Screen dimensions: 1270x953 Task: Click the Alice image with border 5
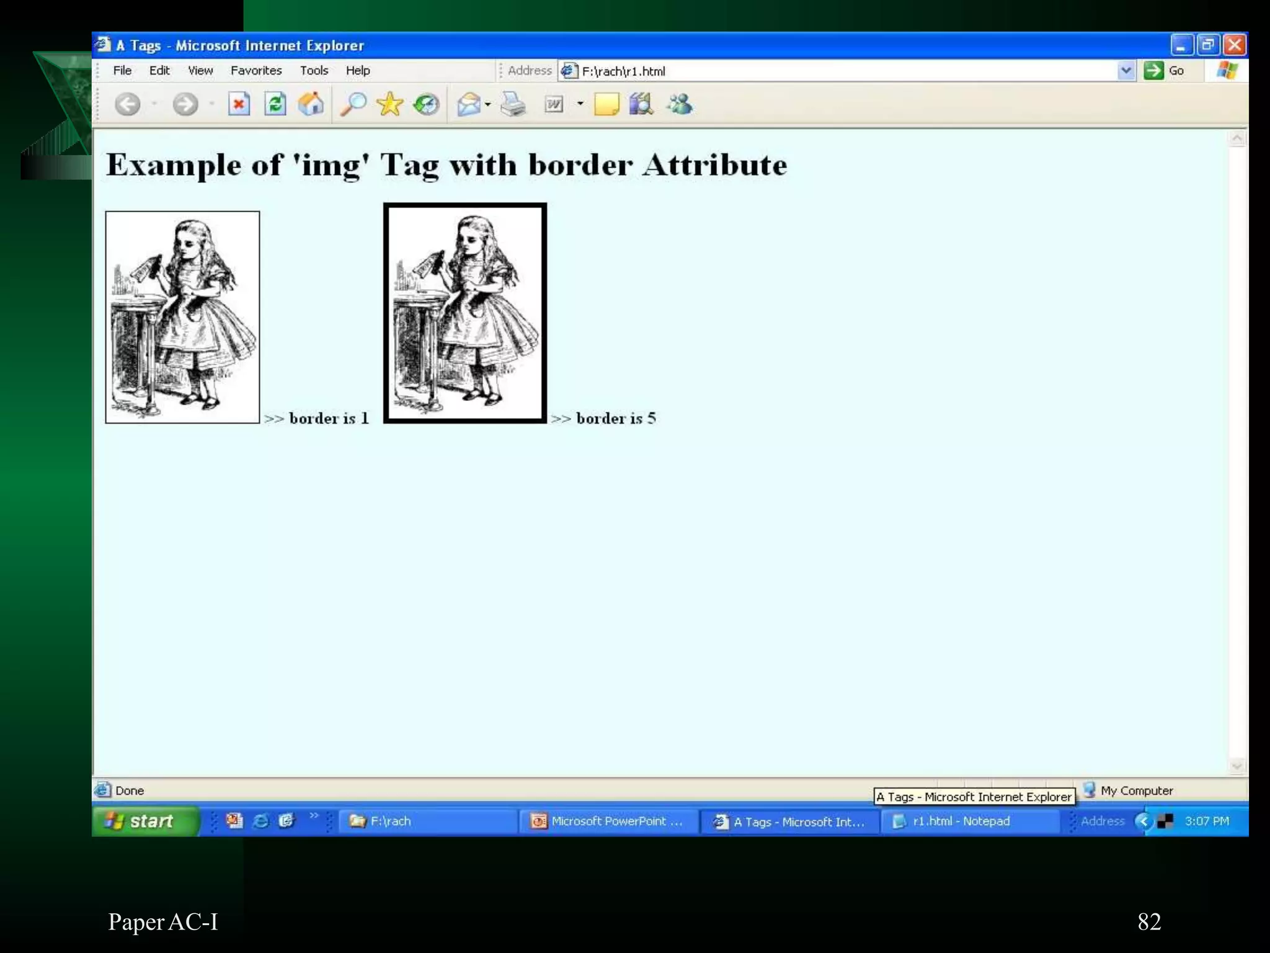click(x=465, y=313)
